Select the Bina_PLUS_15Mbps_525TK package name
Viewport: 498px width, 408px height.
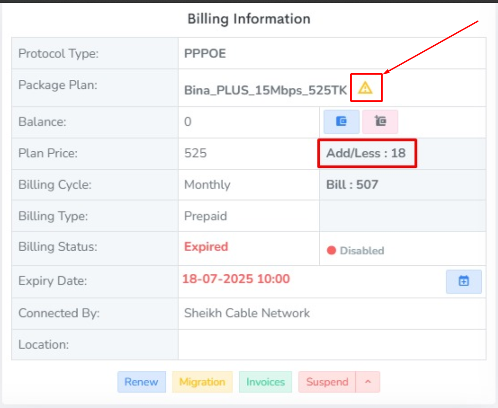coord(265,90)
